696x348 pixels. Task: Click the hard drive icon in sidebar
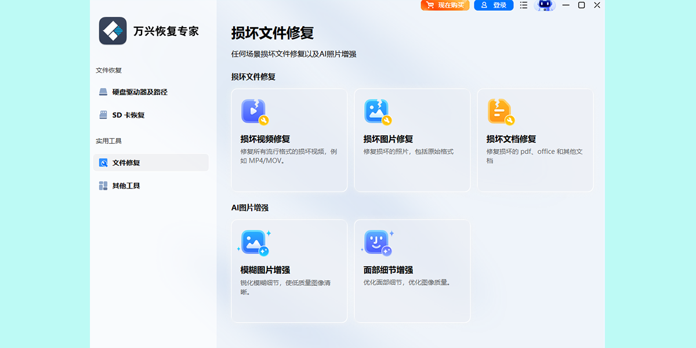point(103,92)
